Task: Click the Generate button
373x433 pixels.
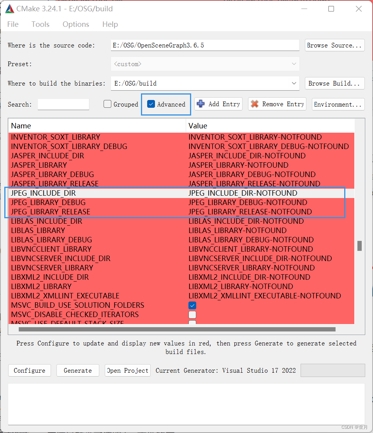Action: 77,371
